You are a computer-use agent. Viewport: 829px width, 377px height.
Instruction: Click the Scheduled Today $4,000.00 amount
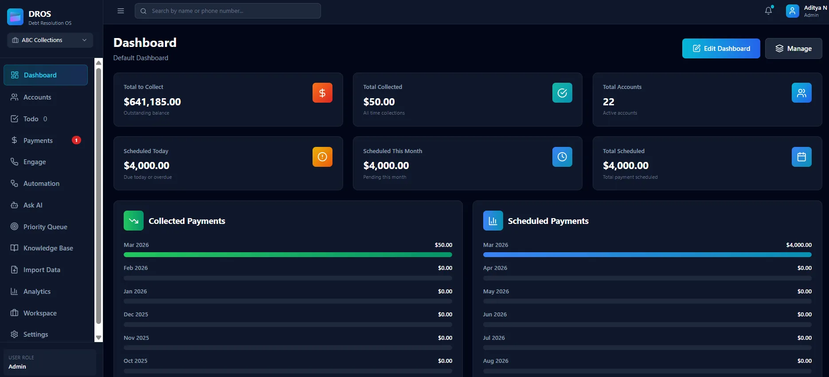coord(147,166)
